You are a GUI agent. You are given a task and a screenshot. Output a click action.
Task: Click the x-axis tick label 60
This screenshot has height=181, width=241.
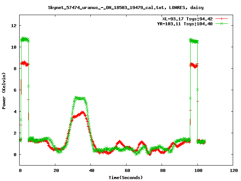127,170
